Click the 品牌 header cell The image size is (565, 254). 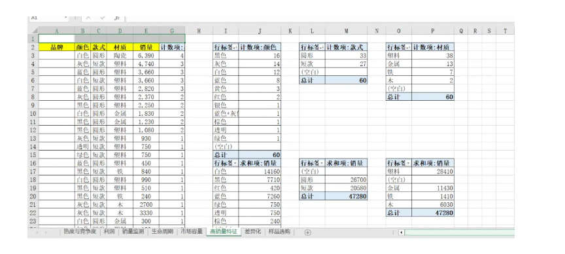pos(57,47)
